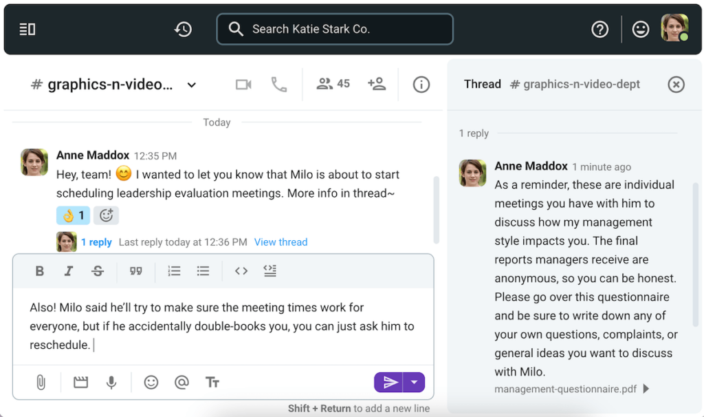This screenshot has width=704, height=417.
Task: Open the View thread link
Action: [x=280, y=242]
